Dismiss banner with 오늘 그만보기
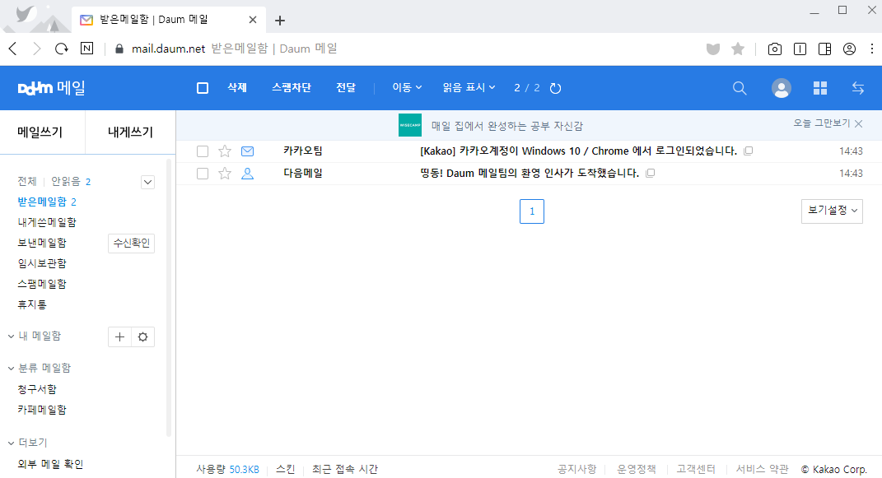 click(828, 123)
